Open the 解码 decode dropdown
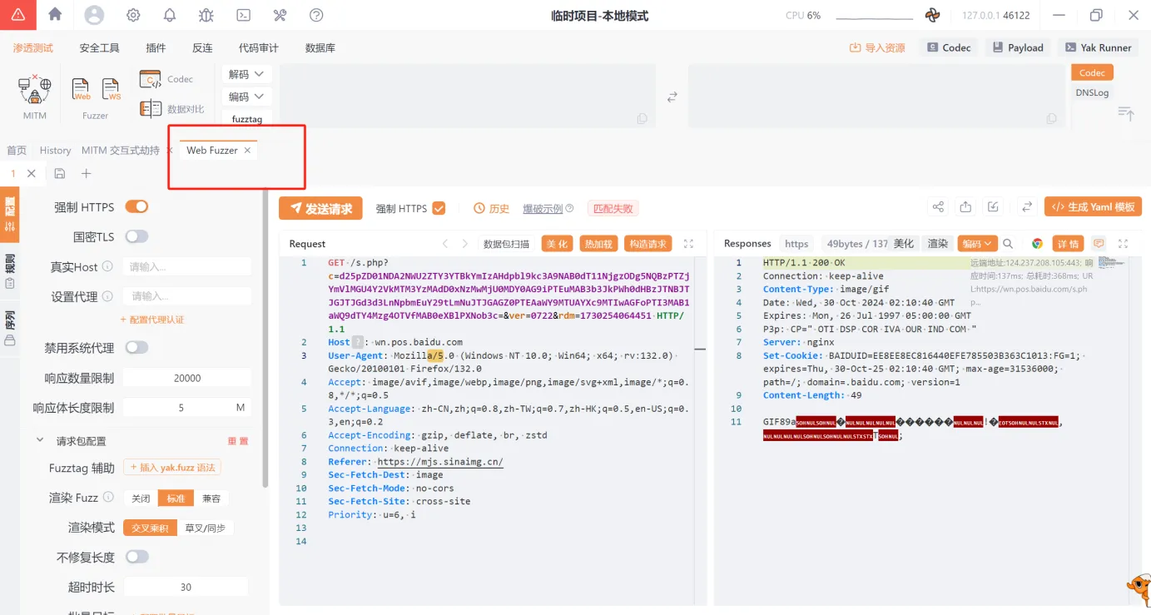The width and height of the screenshot is (1151, 615). tap(246, 74)
